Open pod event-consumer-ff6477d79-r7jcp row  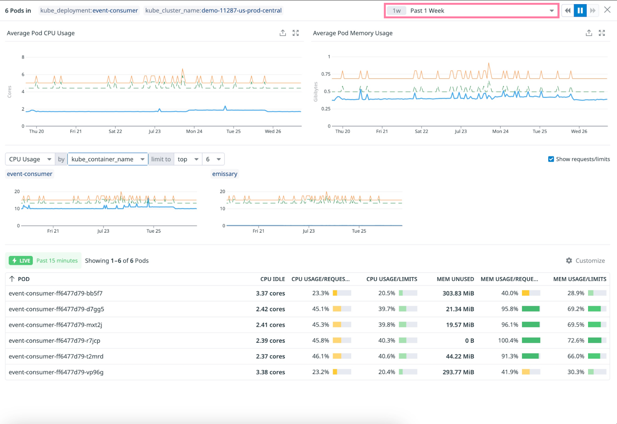click(x=54, y=340)
